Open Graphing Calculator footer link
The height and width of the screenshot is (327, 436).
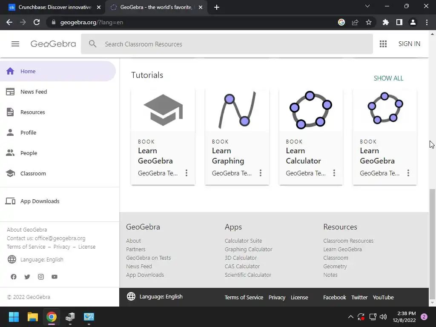pos(248,249)
